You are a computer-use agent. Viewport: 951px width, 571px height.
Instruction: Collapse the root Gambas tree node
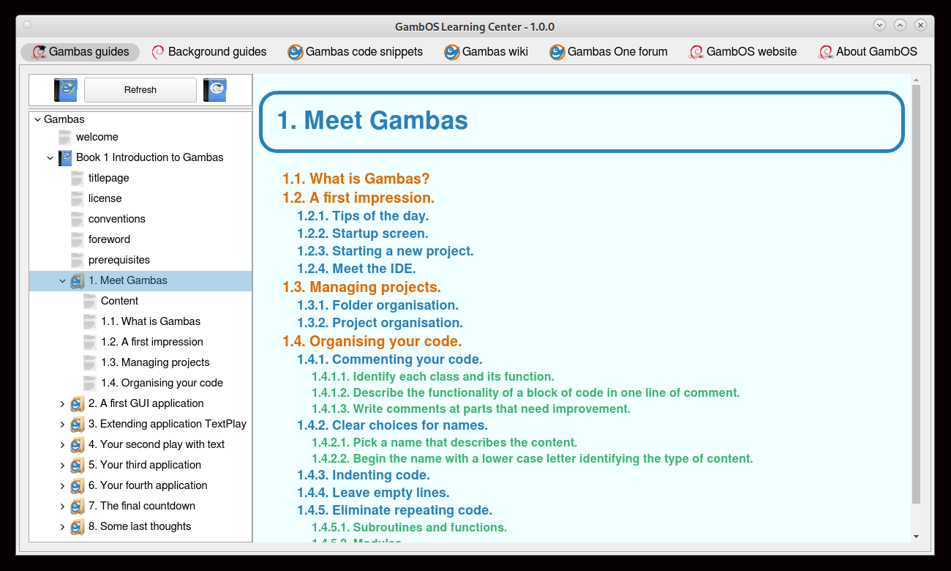coord(38,119)
